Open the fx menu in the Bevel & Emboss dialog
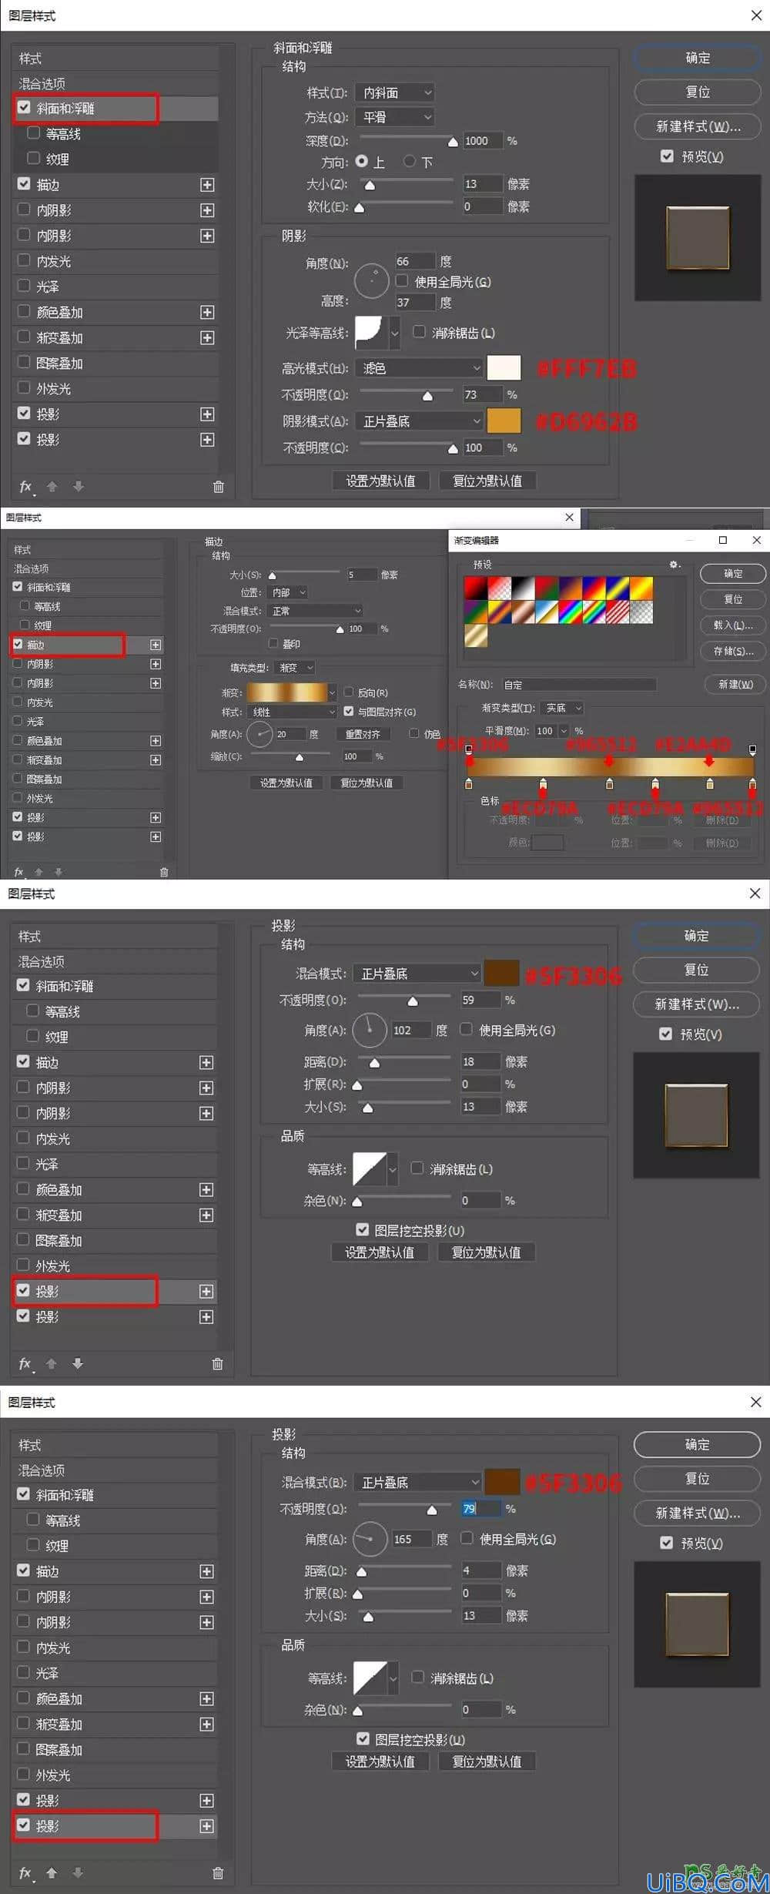The height and width of the screenshot is (1894, 770). pos(25,487)
